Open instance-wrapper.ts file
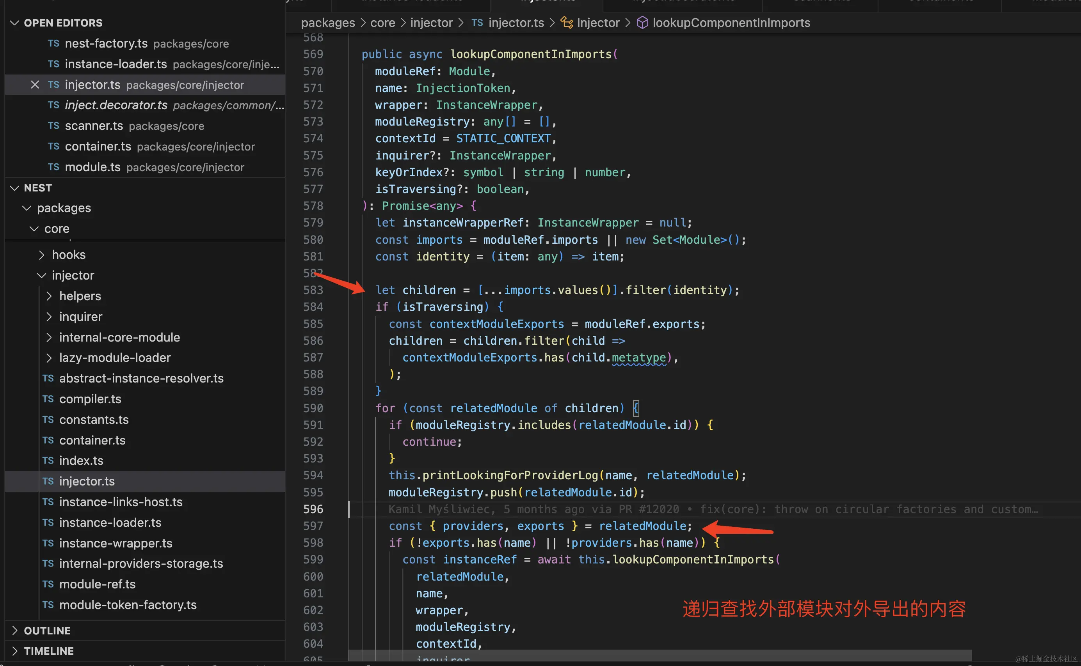Viewport: 1081px width, 666px height. (x=145, y=543)
